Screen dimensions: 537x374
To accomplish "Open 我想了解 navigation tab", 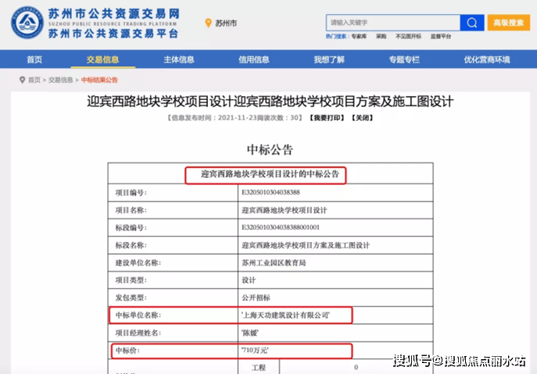I will 329,59.
